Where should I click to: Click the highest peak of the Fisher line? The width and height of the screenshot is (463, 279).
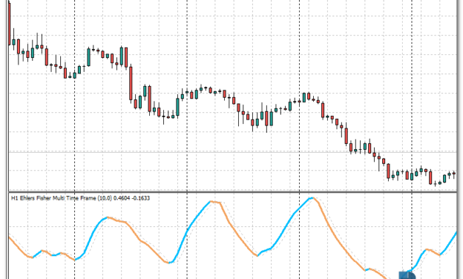(x=312, y=198)
